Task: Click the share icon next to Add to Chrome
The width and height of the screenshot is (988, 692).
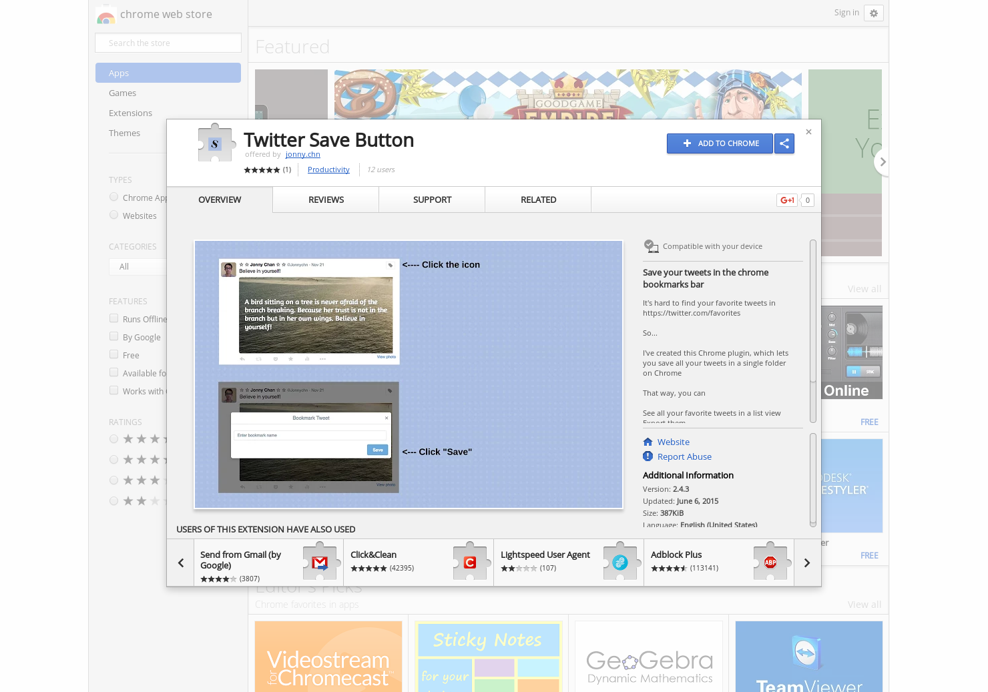Action: (784, 143)
